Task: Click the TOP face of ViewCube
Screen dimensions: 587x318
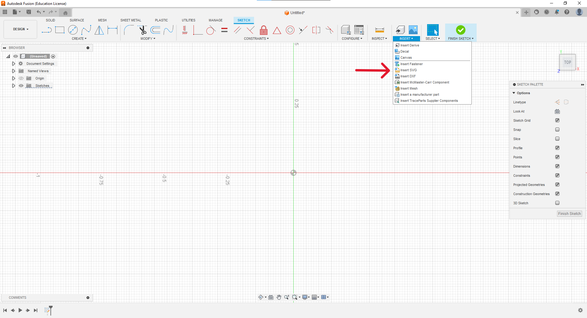Action: [567, 62]
